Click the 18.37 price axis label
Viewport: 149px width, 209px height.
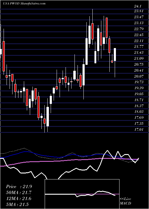tap(139, 106)
